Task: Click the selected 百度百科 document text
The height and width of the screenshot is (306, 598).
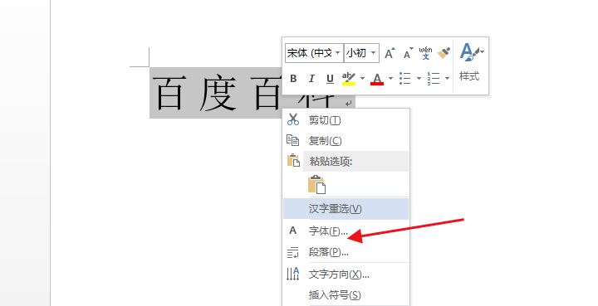Action: (x=216, y=93)
